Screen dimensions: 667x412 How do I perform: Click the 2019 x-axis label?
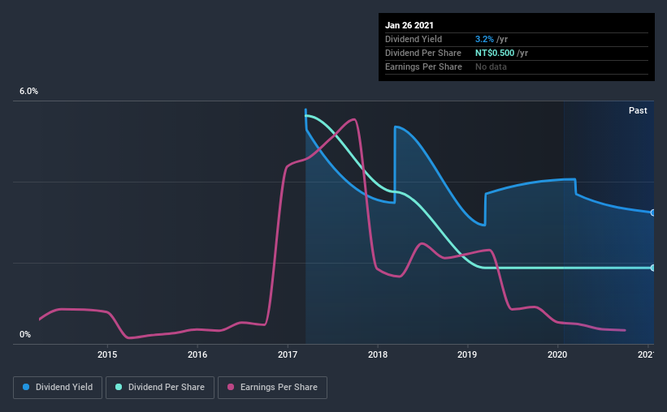coord(467,354)
